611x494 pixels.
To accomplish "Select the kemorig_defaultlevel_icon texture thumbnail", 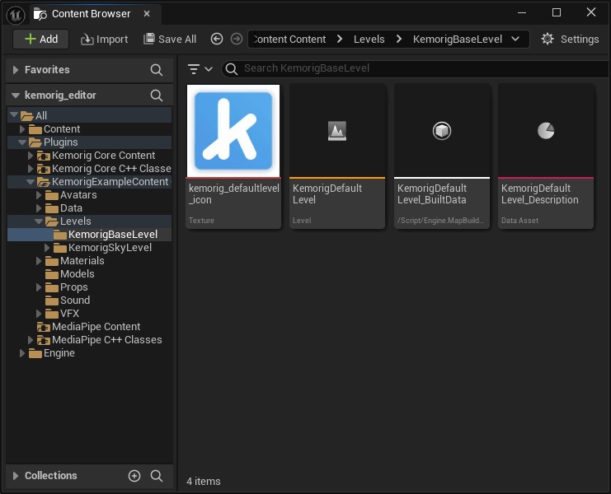I will click(x=233, y=132).
